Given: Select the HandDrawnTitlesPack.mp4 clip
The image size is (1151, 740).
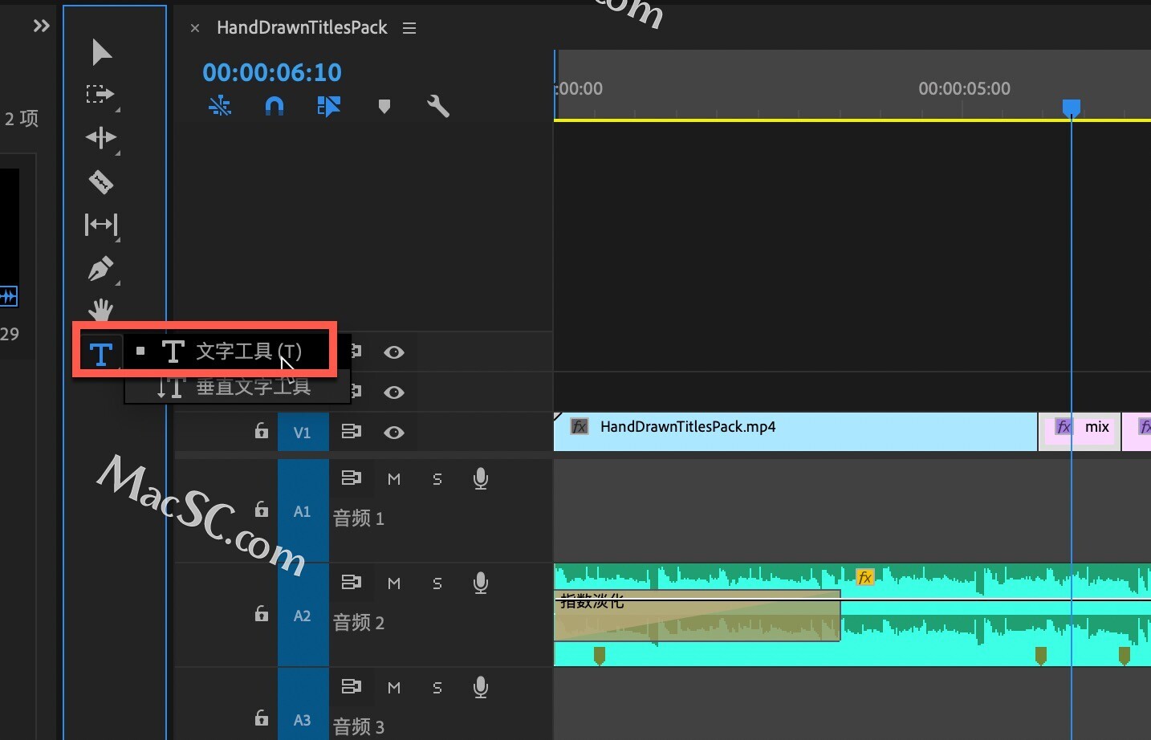Looking at the screenshot, I should [x=795, y=432].
